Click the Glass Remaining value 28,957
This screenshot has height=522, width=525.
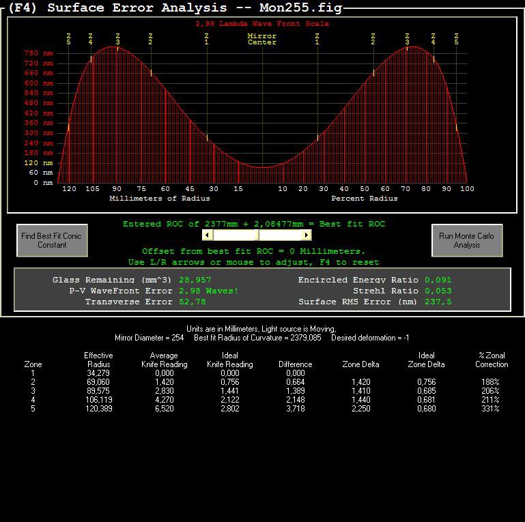click(x=195, y=280)
